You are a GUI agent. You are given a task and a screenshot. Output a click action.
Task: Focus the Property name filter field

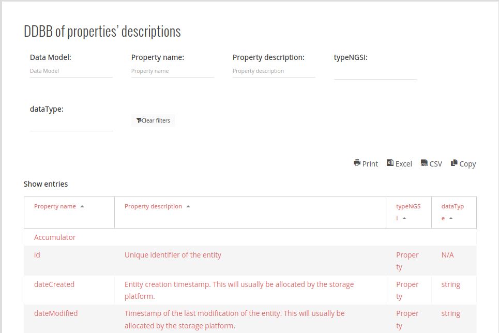[172, 71]
